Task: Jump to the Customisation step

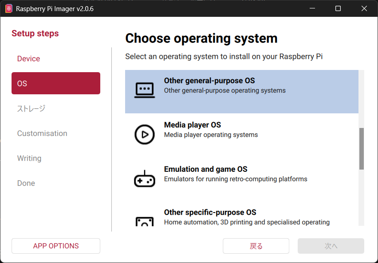Action: [x=42, y=133]
